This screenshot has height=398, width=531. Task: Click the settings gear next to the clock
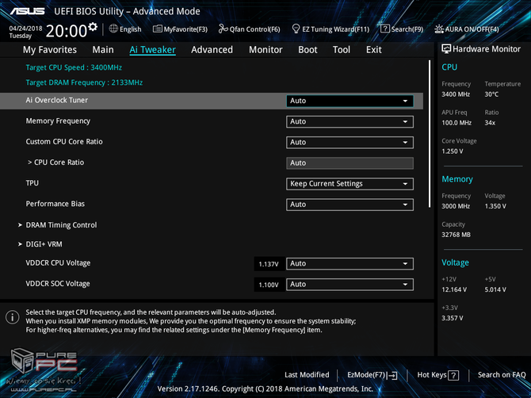pyautogui.click(x=93, y=26)
